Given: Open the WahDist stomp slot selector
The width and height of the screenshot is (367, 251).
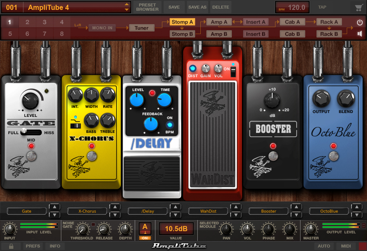Looking at the screenshot, I should (x=208, y=211).
